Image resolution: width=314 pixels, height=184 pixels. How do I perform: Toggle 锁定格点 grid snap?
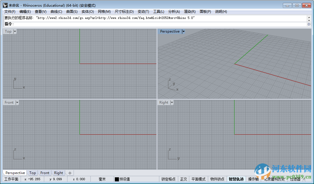(168, 179)
